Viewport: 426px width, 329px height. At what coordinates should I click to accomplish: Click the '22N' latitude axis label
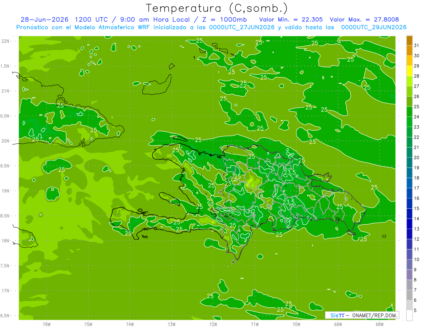[x=5, y=41]
